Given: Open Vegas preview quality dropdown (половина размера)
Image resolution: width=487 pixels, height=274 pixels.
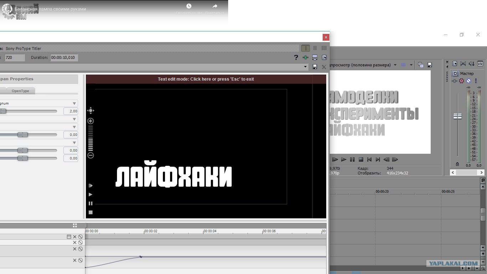Looking at the screenshot, I should 395,65.
